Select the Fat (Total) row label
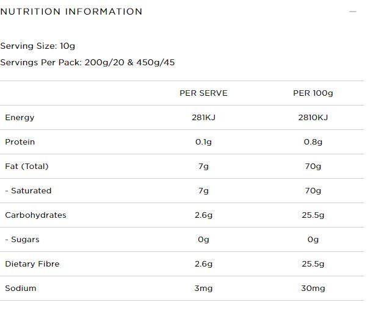This screenshot has height=319, width=376. pos(27,167)
